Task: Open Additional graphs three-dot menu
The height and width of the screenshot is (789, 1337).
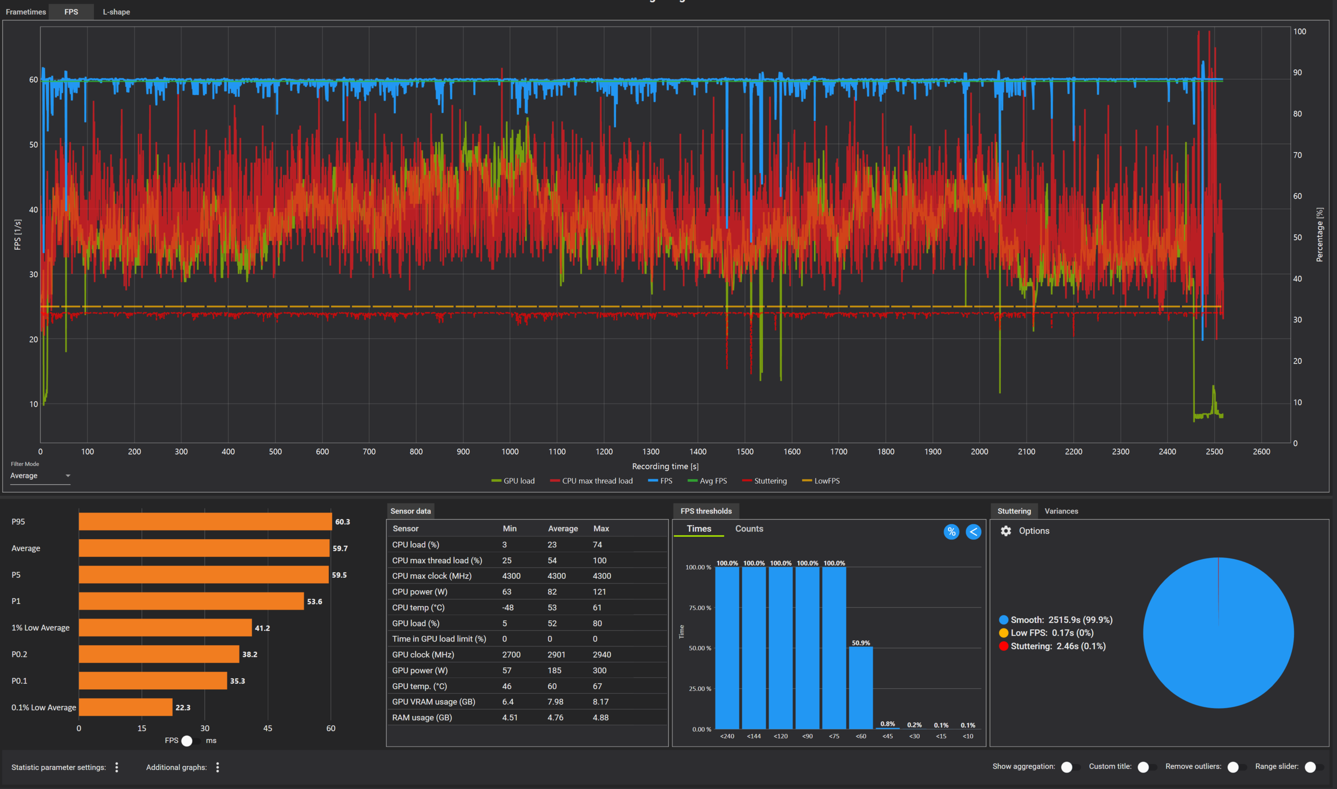Action: pyautogui.click(x=218, y=767)
